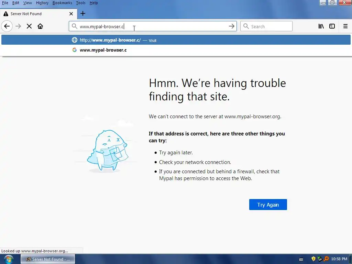This screenshot has width=352, height=264.
Task: Open the Bookmarks menu
Action: tap(62, 3)
